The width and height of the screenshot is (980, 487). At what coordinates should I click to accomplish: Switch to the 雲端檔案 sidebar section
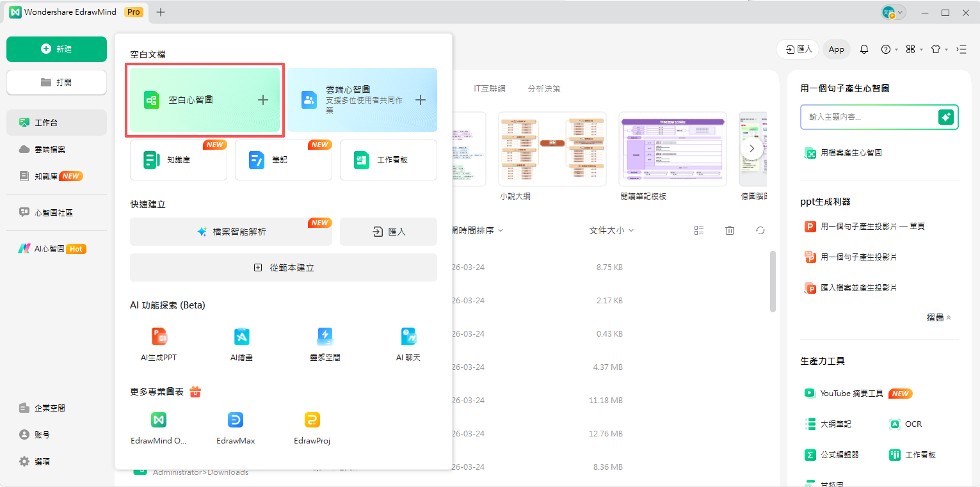(x=56, y=148)
